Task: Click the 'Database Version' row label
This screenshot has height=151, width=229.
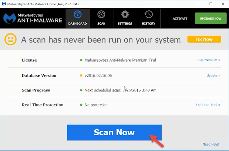Action: (x=39, y=75)
